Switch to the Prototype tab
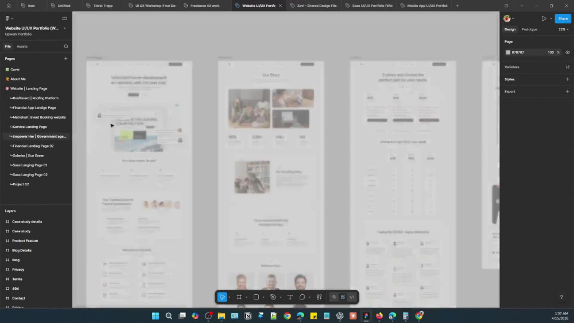Viewport: 574px width, 323px height. [x=529, y=29]
